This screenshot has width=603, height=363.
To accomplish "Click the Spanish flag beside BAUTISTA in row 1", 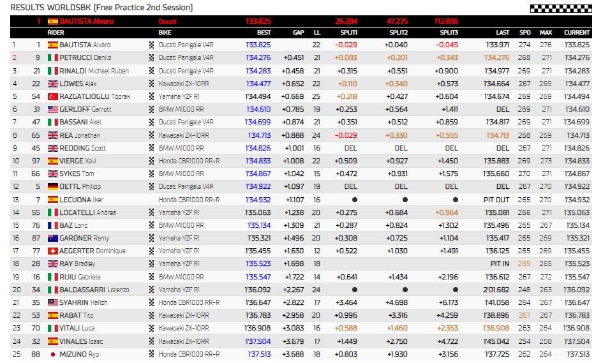I will point(53,45).
